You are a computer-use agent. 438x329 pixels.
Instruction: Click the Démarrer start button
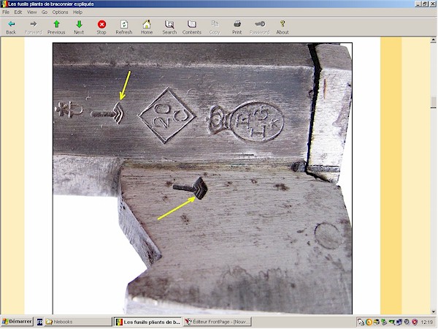pos(17,322)
